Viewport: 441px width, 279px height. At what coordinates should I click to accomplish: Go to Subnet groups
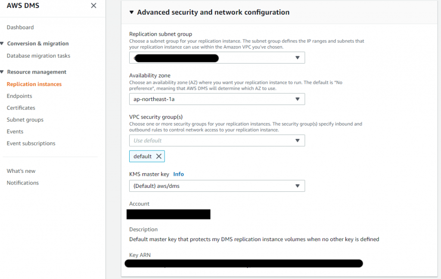pyautogui.click(x=25, y=120)
